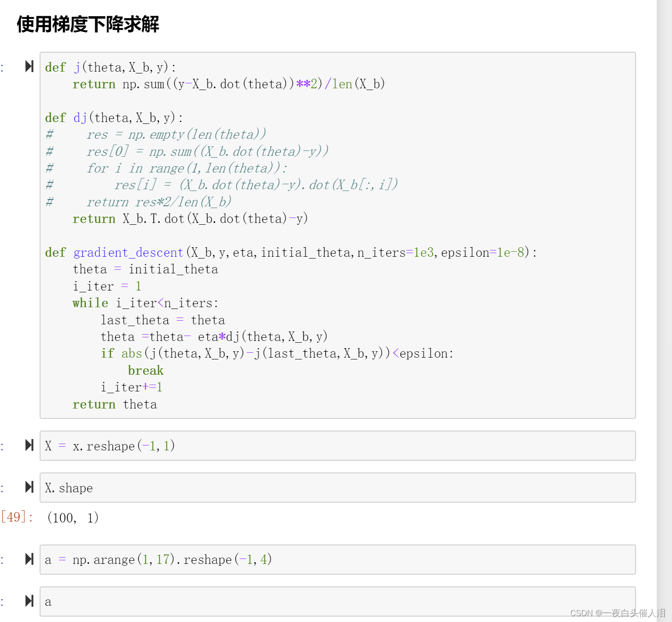Click the output prompt [49]:
The image size is (672, 622).
click(x=17, y=518)
